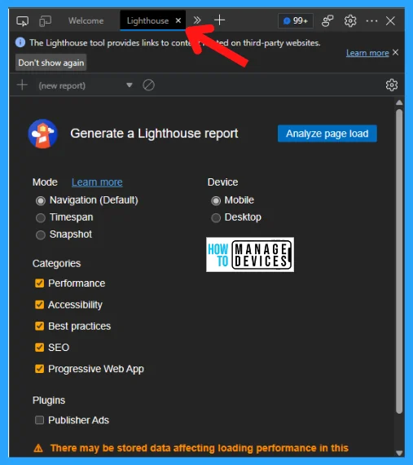Click the vertical scrollbar thumb
The image size is (413, 465).
pos(399,261)
